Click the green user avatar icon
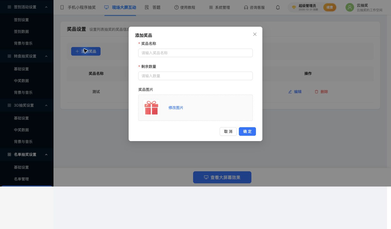Image resolution: width=391 pixels, height=229 pixels. [350, 7]
